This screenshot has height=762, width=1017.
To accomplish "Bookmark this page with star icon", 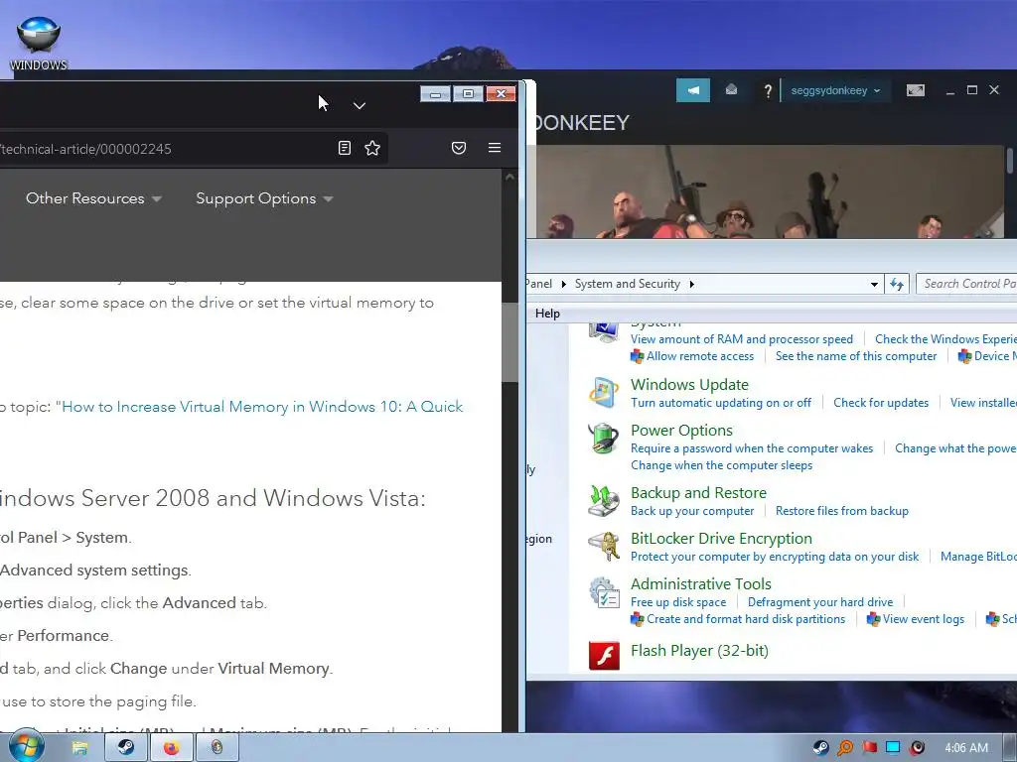I will point(372,149).
